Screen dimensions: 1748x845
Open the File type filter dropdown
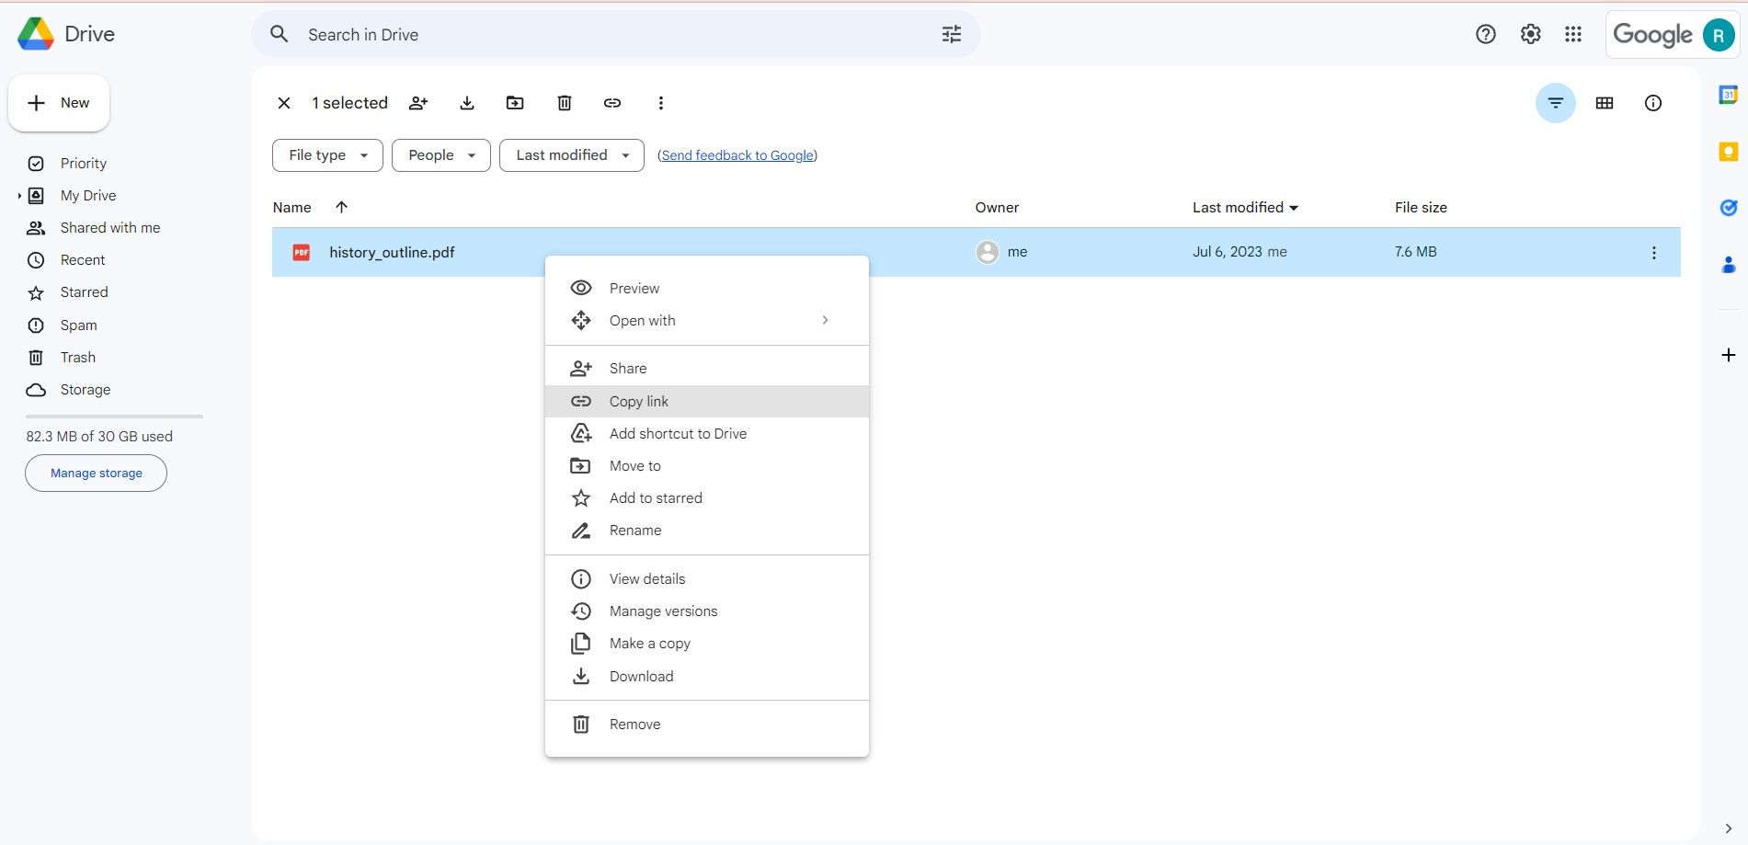coord(327,155)
